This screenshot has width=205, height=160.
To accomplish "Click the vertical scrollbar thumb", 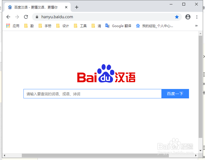I will (x=200, y=87).
